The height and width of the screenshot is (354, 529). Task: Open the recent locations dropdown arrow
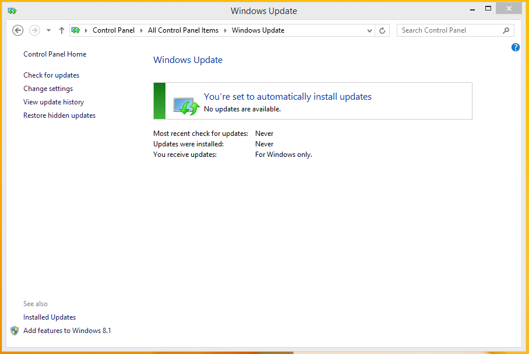coord(48,30)
